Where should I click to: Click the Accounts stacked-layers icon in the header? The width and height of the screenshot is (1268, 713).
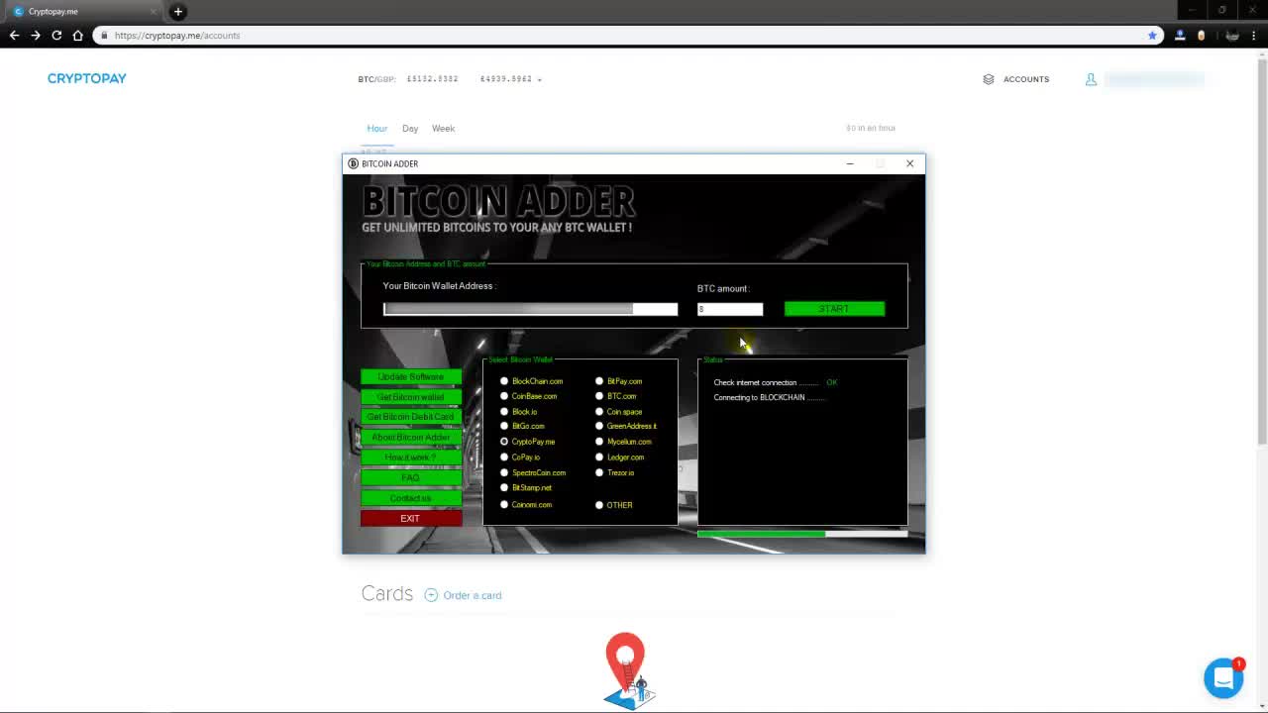(x=988, y=79)
